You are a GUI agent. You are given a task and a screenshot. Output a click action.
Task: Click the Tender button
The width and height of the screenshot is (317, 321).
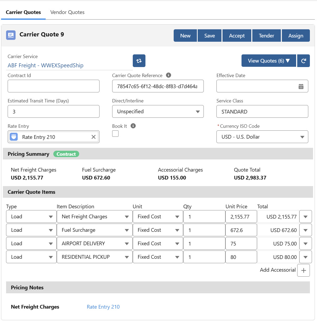266,36
